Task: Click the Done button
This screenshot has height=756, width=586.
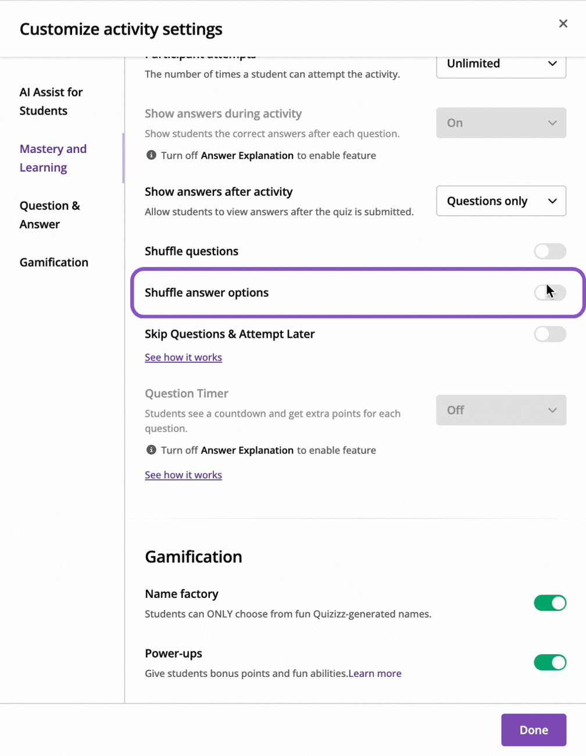Action: 534,730
